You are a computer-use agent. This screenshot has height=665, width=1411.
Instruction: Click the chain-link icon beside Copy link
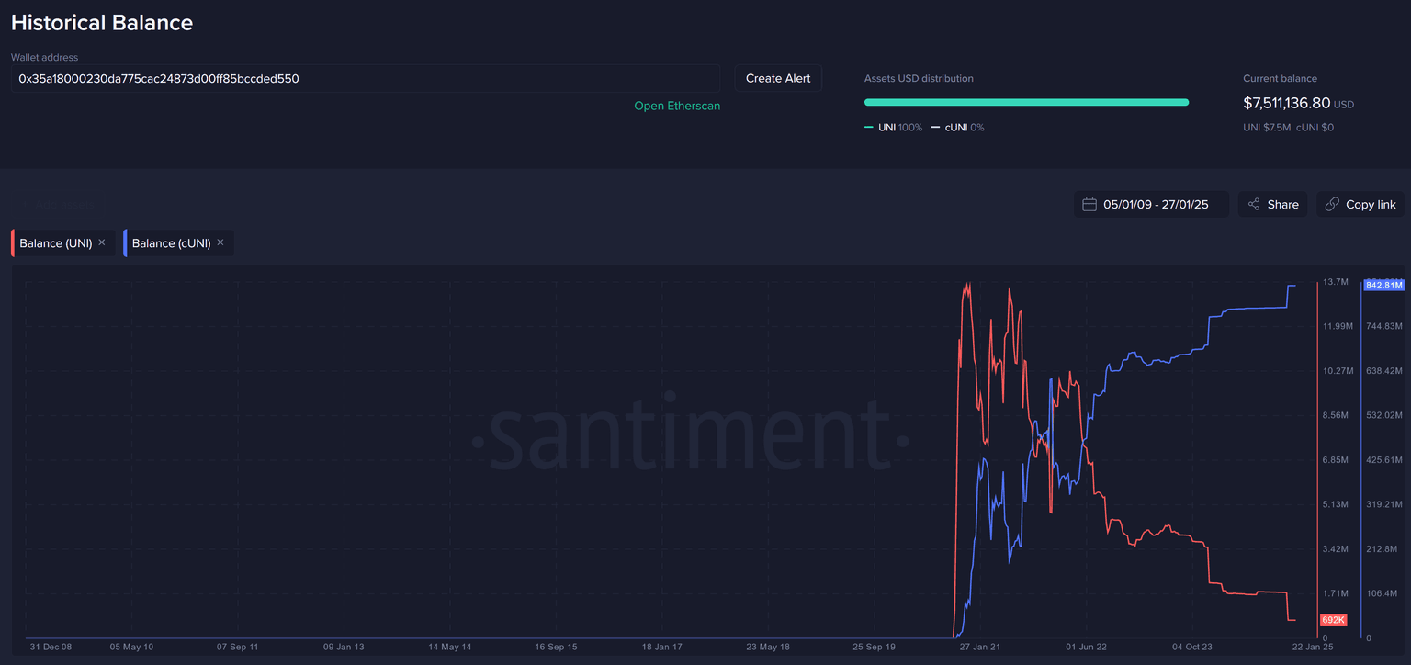point(1332,205)
